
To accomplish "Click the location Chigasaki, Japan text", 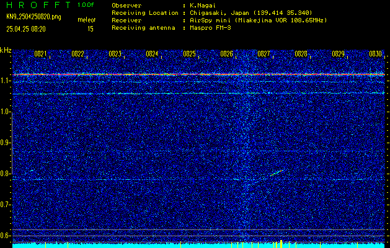I will pos(251,13).
